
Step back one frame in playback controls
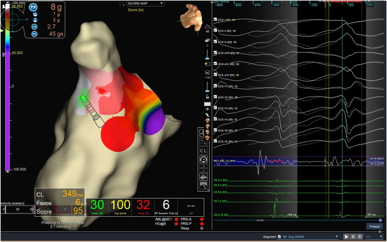[x=353, y=237]
